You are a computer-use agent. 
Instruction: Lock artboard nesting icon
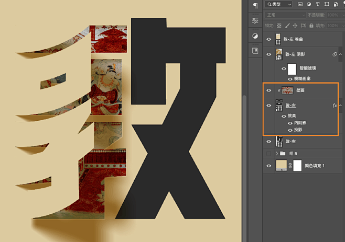point(304,26)
